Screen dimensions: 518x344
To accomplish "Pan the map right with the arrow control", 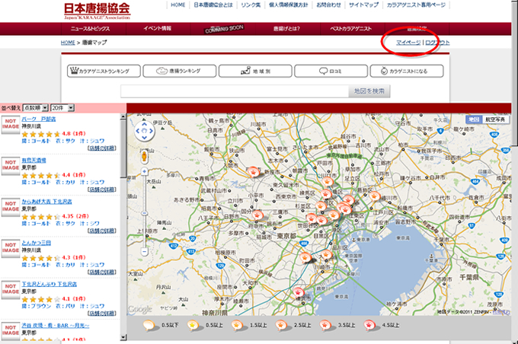I will coord(151,131).
